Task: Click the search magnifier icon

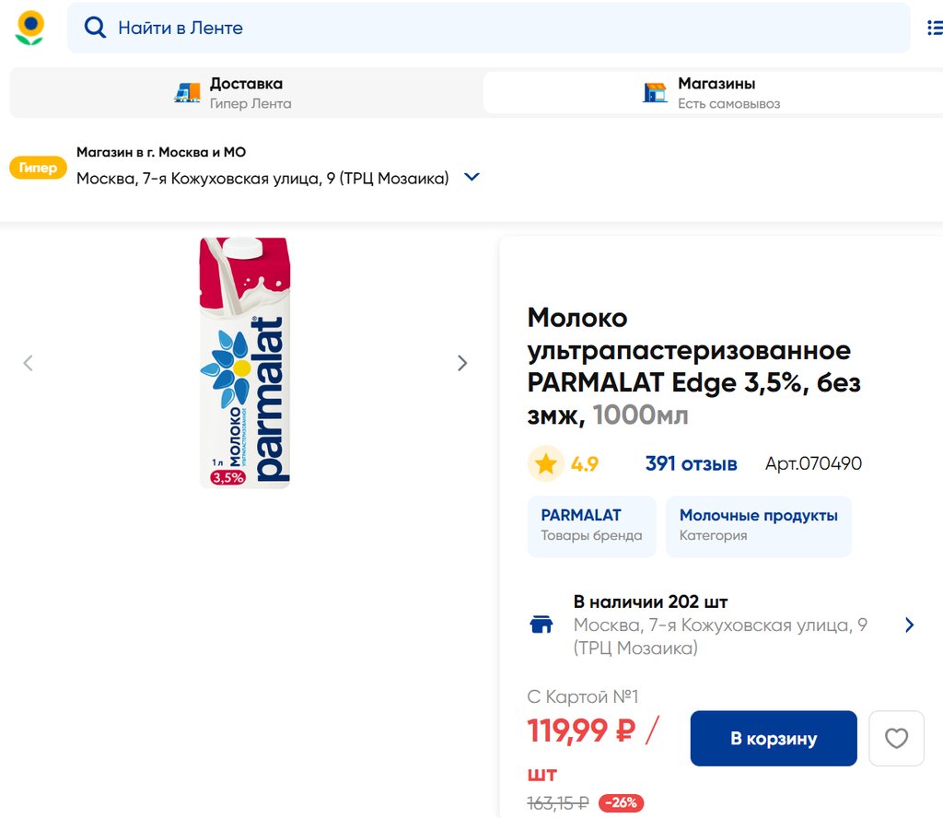Action: pyautogui.click(x=95, y=28)
